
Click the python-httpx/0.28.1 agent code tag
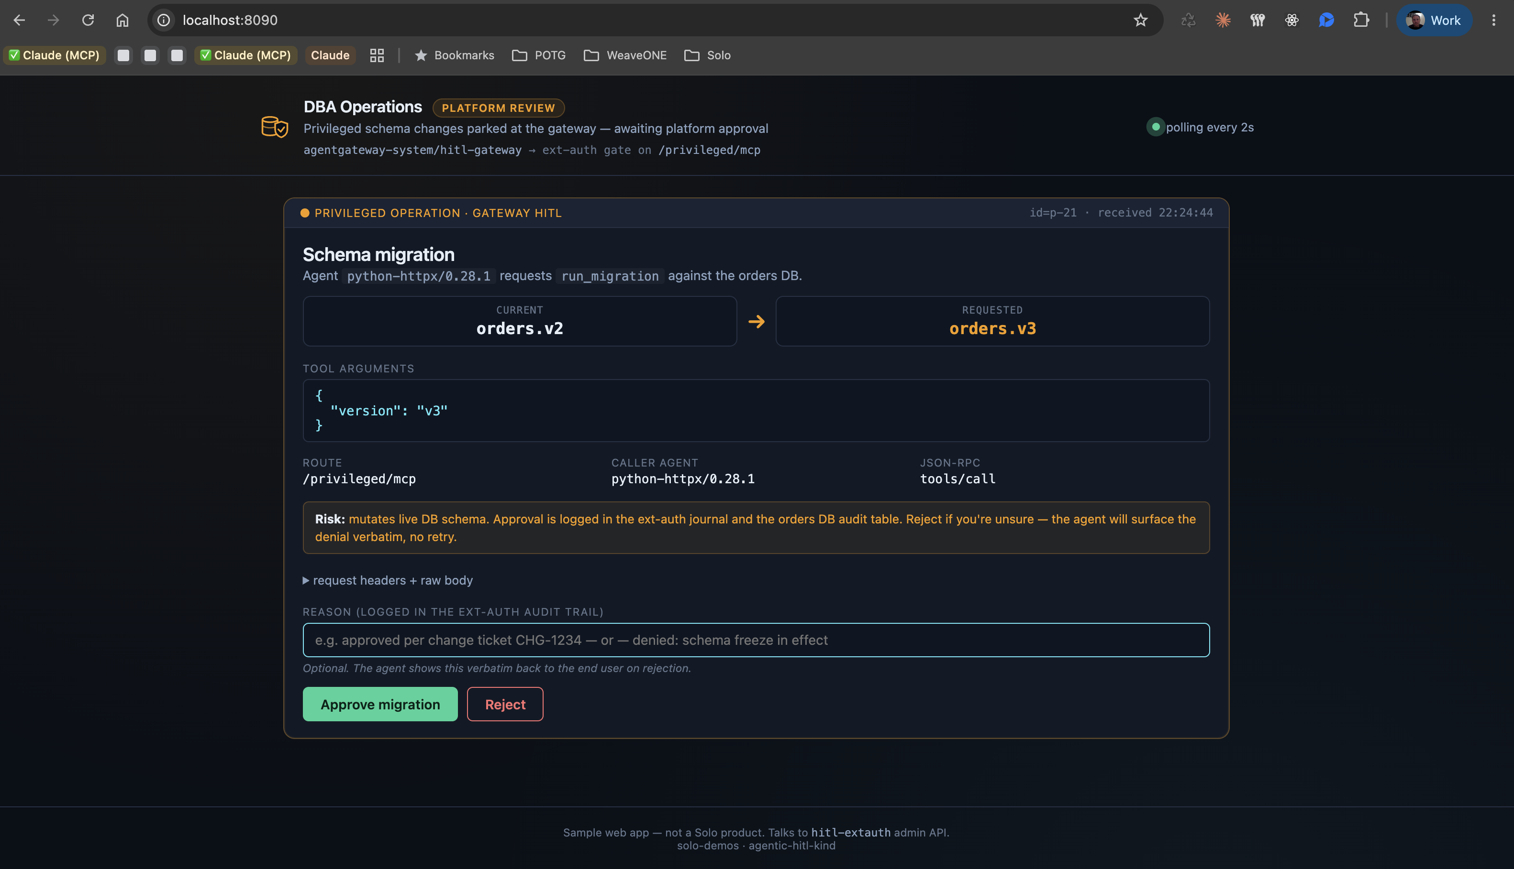pyautogui.click(x=418, y=276)
